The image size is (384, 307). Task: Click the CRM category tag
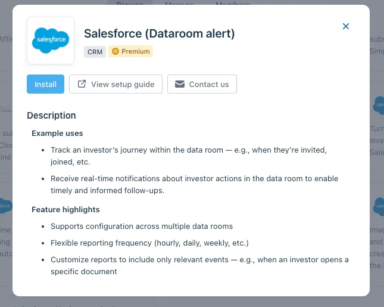click(x=95, y=52)
